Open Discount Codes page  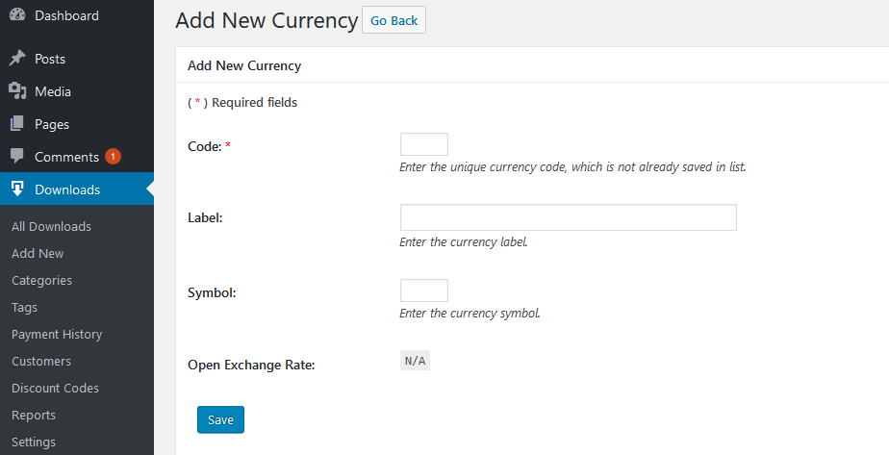55,389
